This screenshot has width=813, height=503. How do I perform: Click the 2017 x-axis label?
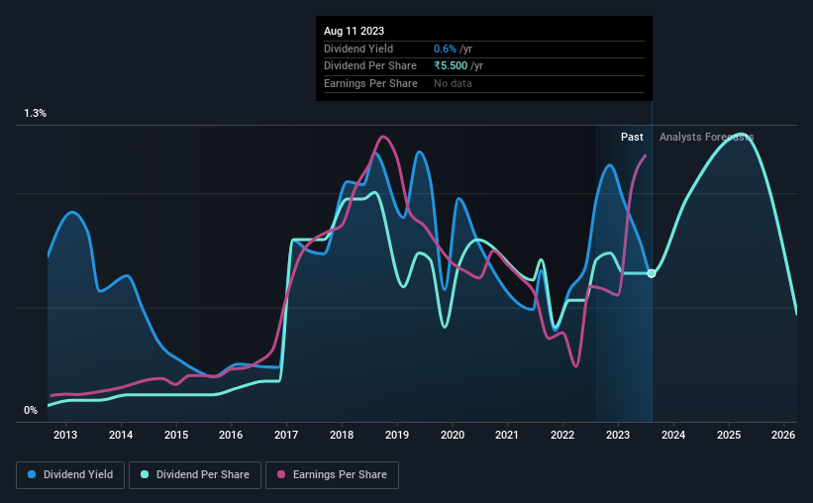pyautogui.click(x=286, y=435)
